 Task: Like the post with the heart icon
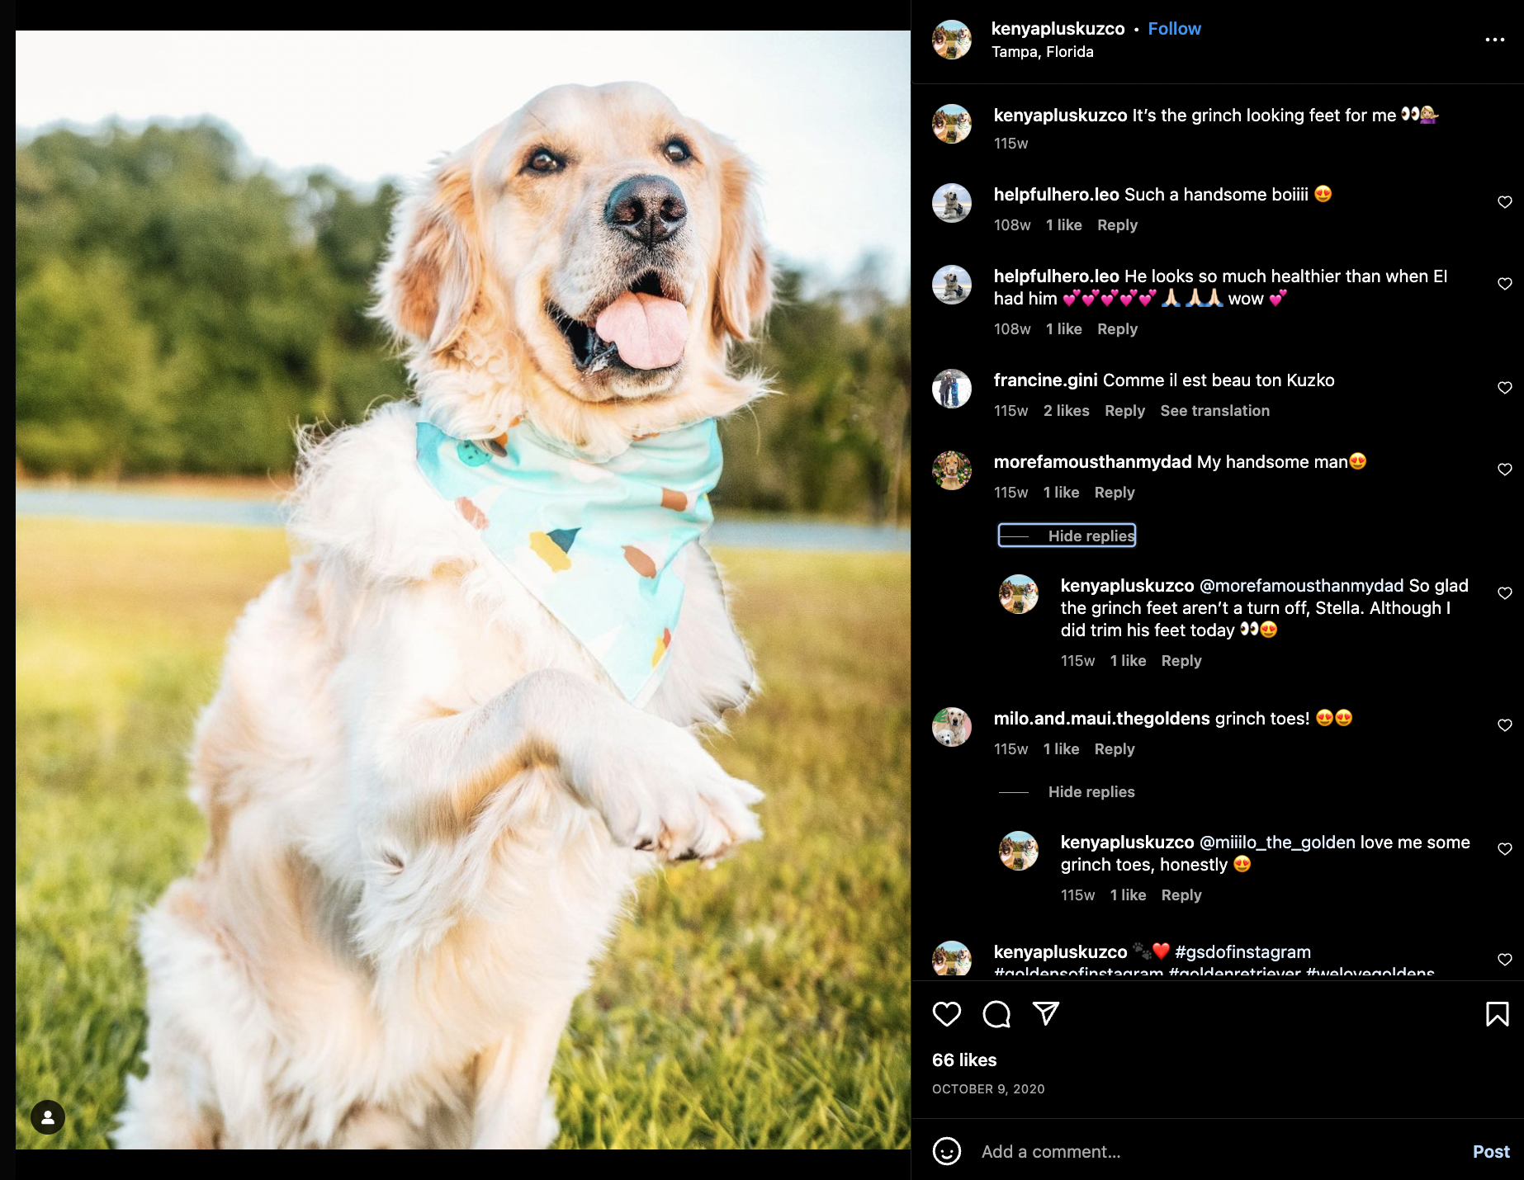947,1013
